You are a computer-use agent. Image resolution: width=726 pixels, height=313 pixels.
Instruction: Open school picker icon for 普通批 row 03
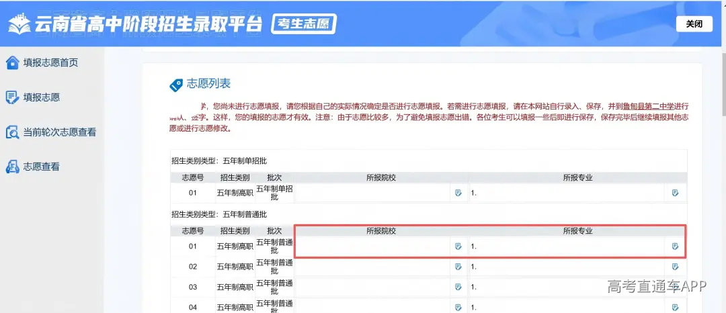point(458,287)
